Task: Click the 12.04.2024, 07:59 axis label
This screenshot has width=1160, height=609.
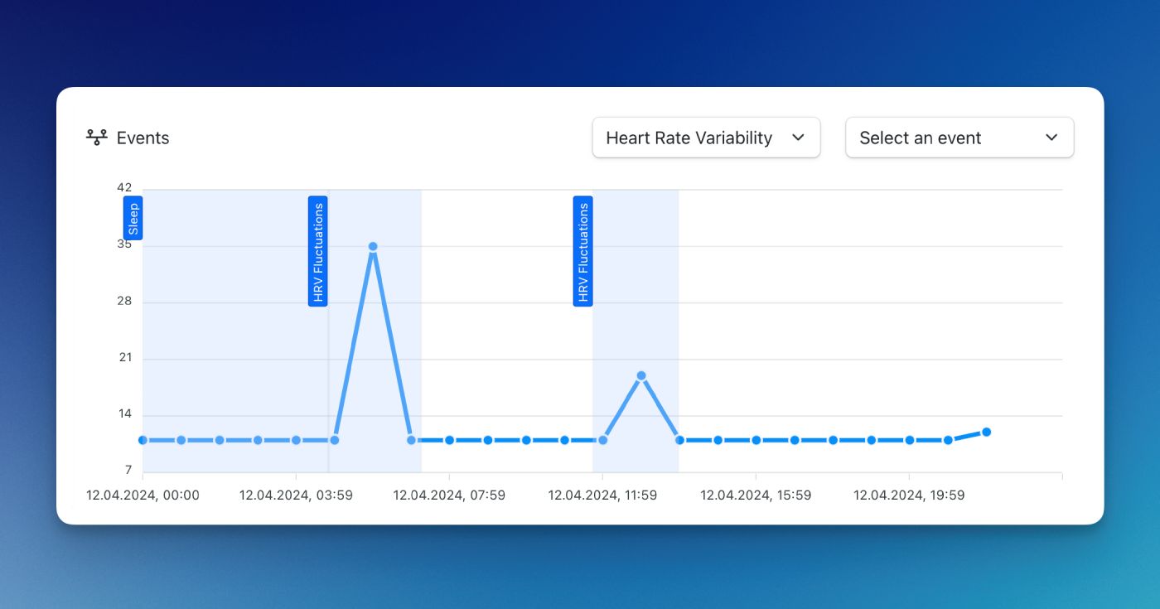Action: tap(450, 495)
